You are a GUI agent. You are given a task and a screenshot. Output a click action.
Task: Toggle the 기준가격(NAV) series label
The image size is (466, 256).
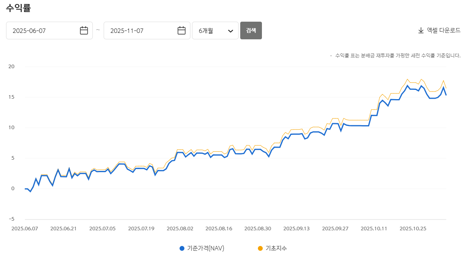pyautogui.click(x=206, y=248)
